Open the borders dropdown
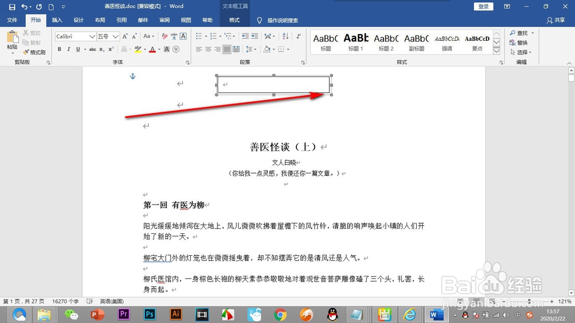This screenshot has width=575, height=323. tap(288, 49)
